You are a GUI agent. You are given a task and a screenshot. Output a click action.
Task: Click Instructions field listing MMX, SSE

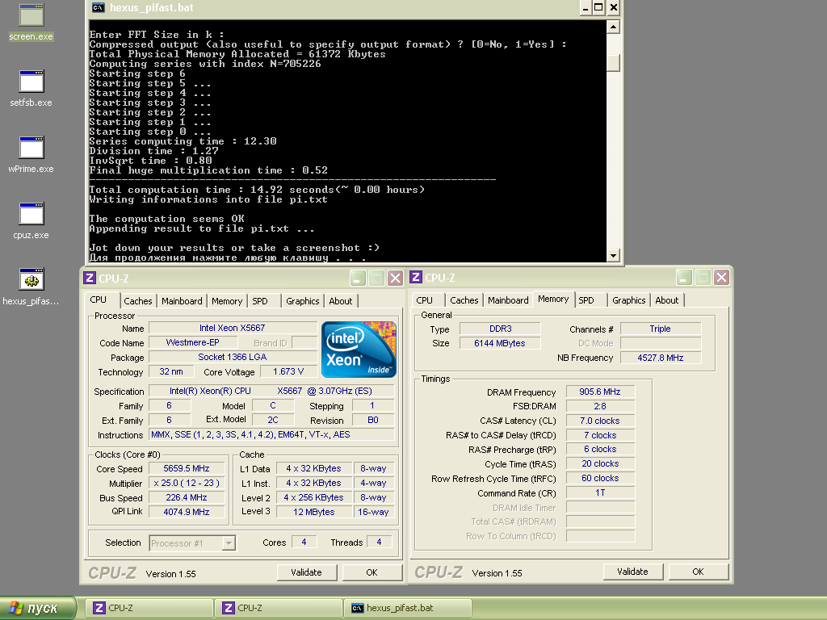coord(271,435)
